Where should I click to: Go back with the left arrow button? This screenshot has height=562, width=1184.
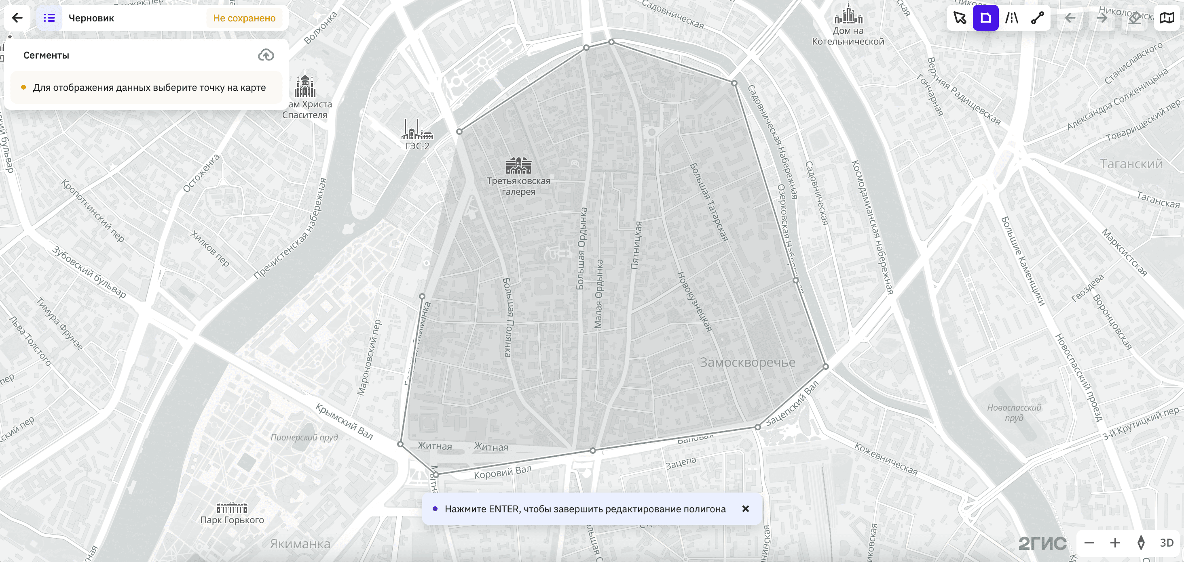click(17, 18)
